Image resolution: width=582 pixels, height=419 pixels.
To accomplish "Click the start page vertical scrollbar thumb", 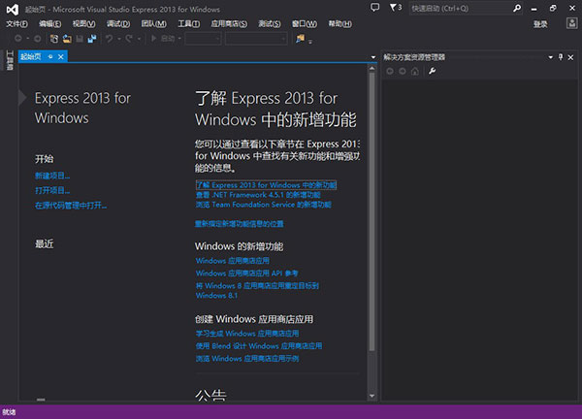I will 372,211.
